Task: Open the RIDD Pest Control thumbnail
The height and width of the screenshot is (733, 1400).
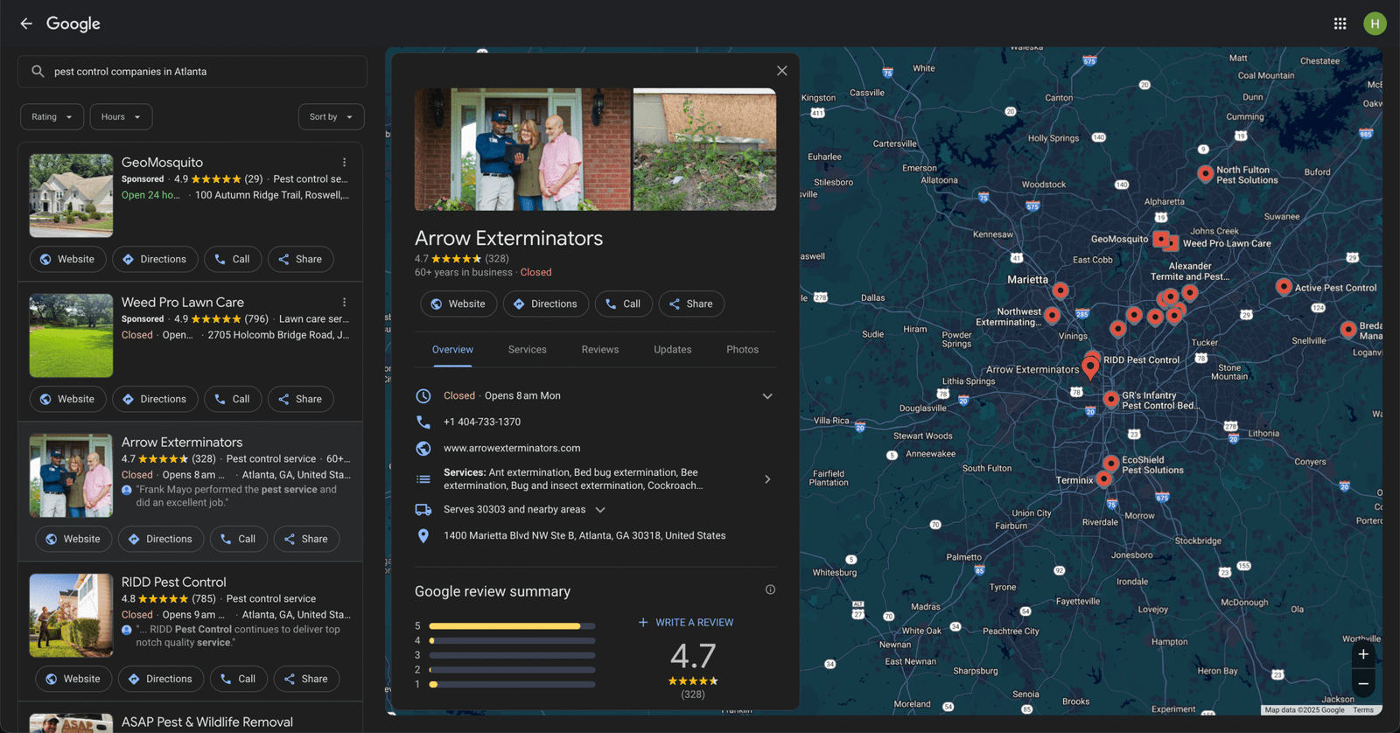Action: point(71,616)
